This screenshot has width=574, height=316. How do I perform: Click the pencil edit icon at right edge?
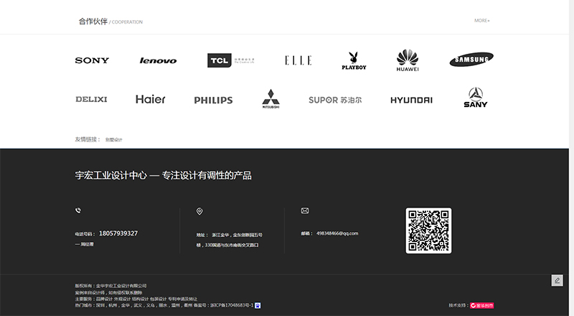[557, 280]
